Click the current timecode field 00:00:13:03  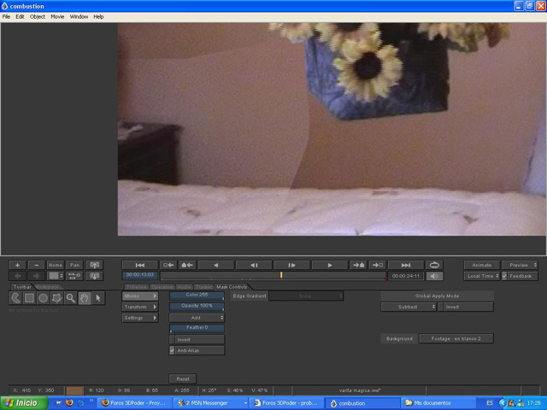pyautogui.click(x=140, y=275)
